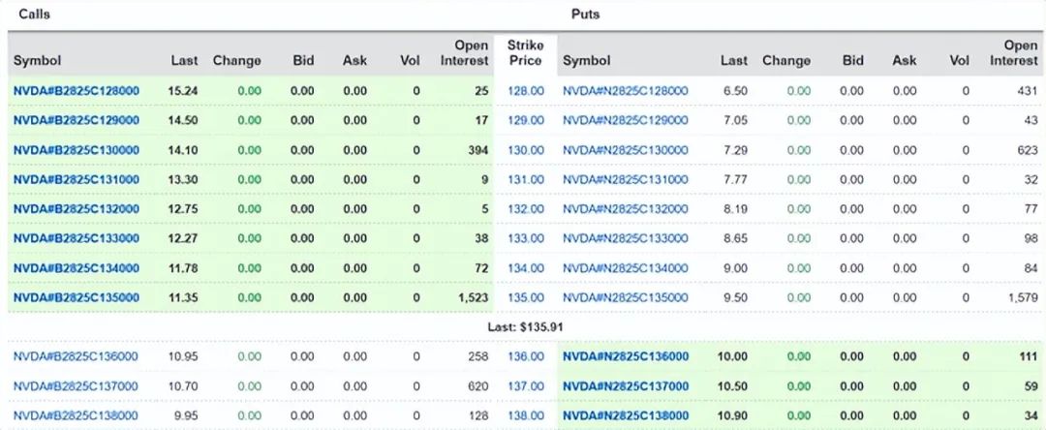Image resolution: width=1046 pixels, height=430 pixels.
Task: Open put symbol NVDA#N2825C134000
Action: (625, 268)
